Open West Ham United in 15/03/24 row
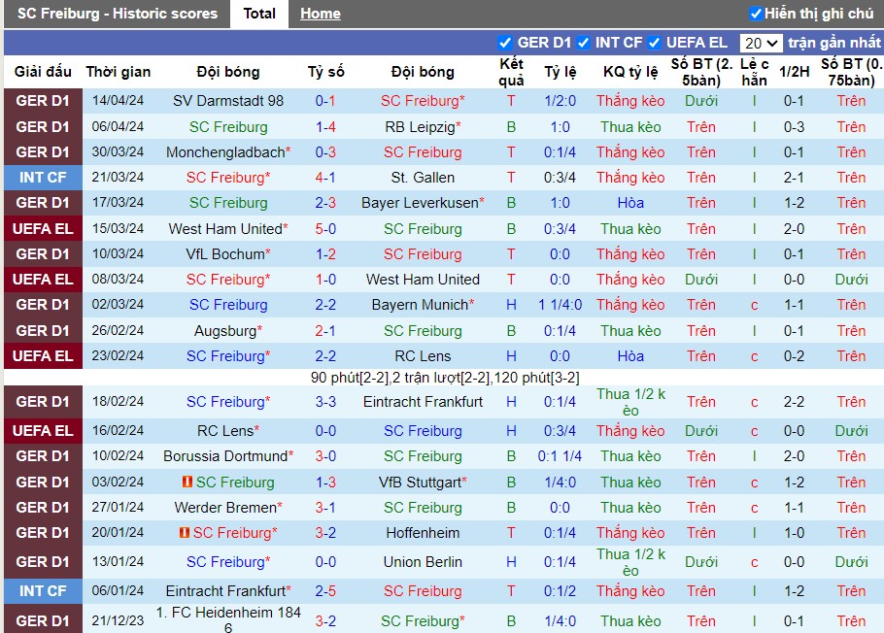Screen dimensions: 884x633 click(227, 229)
